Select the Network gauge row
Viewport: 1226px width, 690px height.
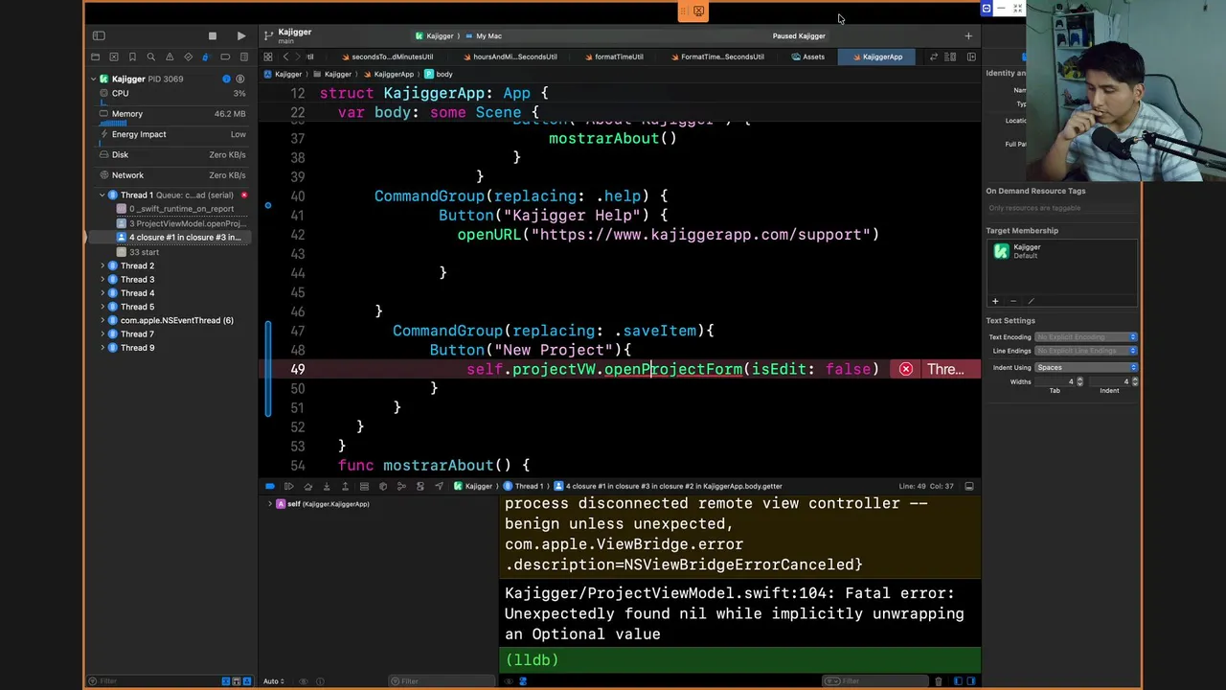pos(172,175)
